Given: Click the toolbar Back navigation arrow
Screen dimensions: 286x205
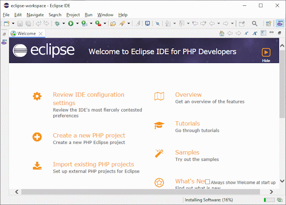Looking at the screenshot, I should tap(212, 24).
